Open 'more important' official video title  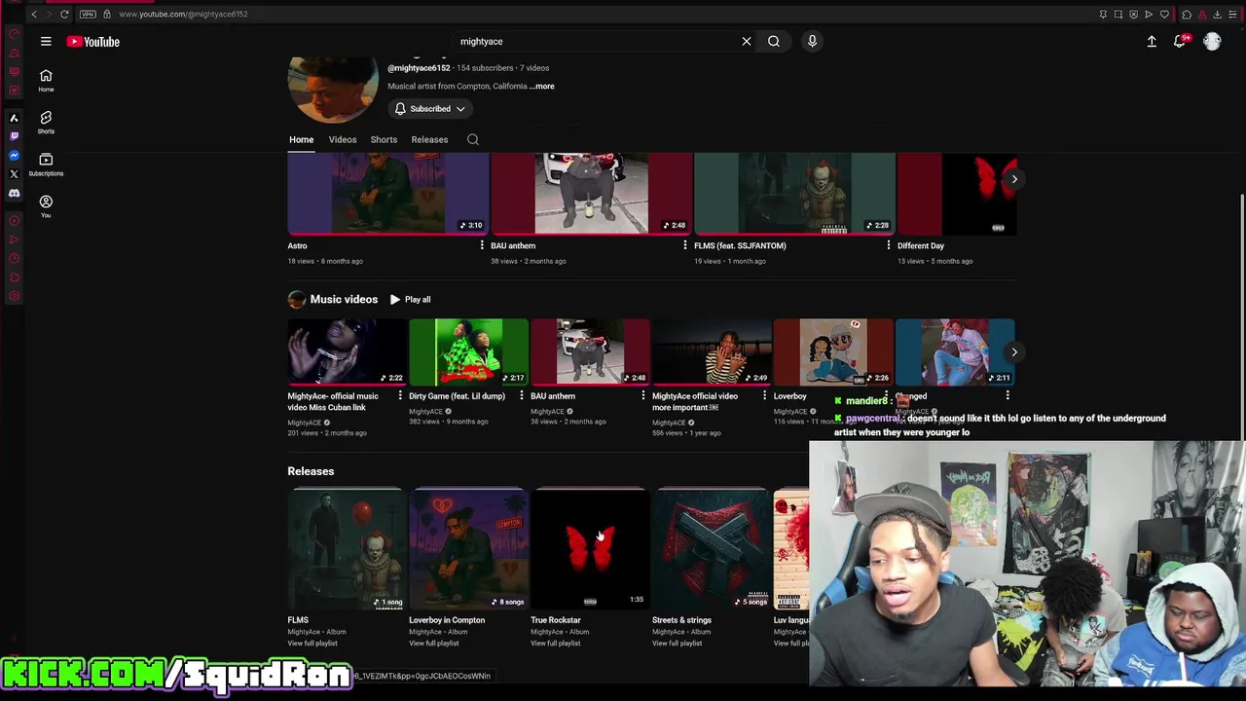(x=695, y=402)
